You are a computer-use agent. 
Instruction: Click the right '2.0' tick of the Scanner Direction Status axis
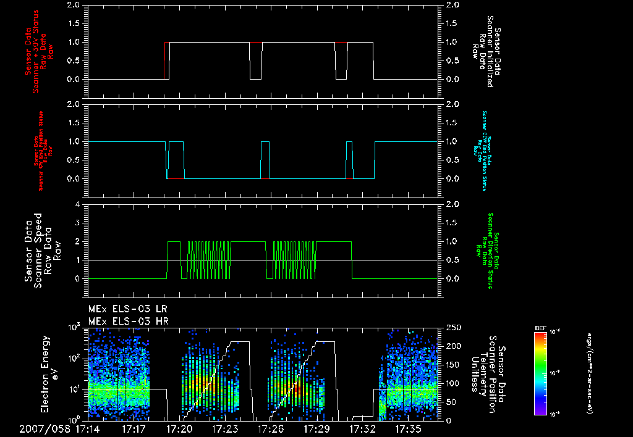click(x=452, y=204)
